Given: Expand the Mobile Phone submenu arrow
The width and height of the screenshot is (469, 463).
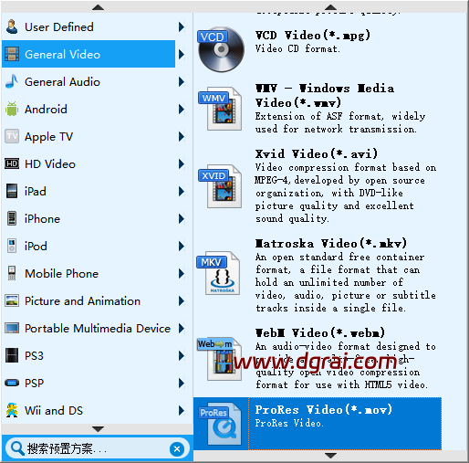Looking at the screenshot, I should (x=182, y=273).
